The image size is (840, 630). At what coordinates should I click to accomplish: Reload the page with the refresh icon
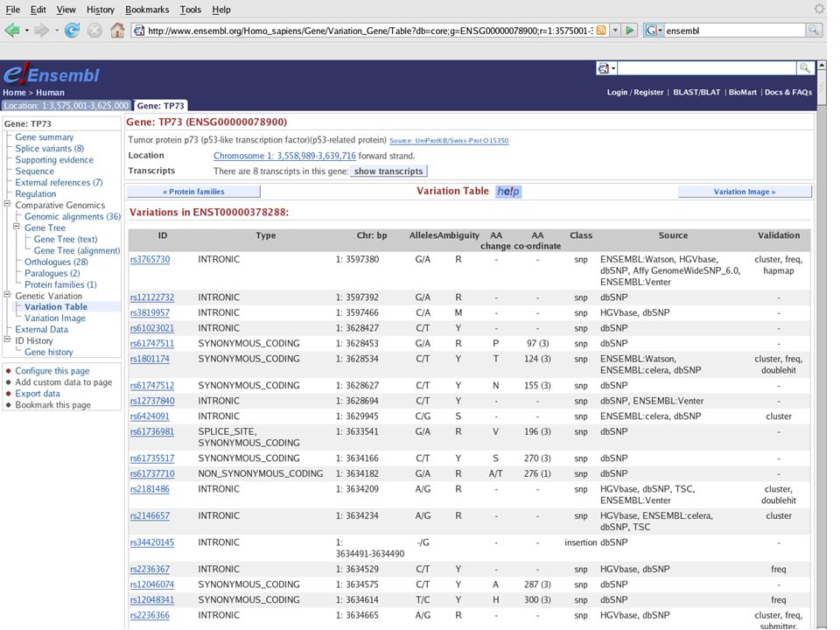click(72, 31)
